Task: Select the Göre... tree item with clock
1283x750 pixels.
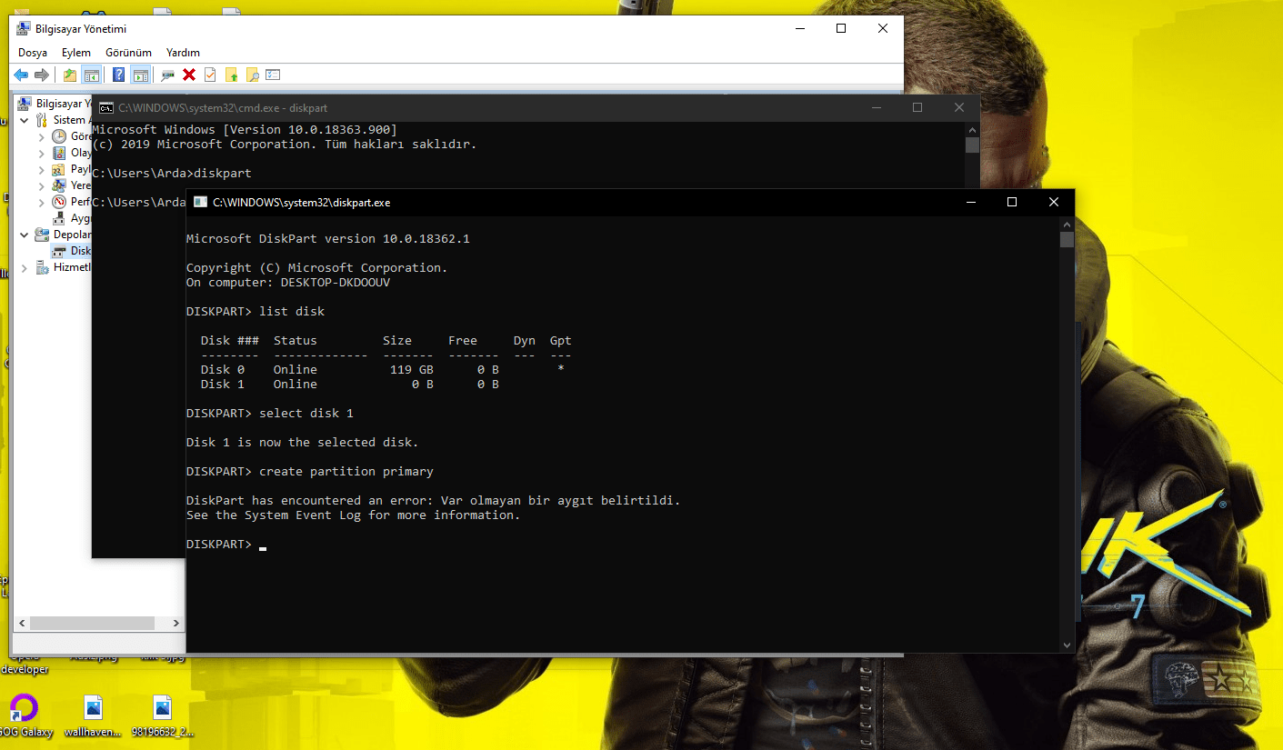Action: 71,136
